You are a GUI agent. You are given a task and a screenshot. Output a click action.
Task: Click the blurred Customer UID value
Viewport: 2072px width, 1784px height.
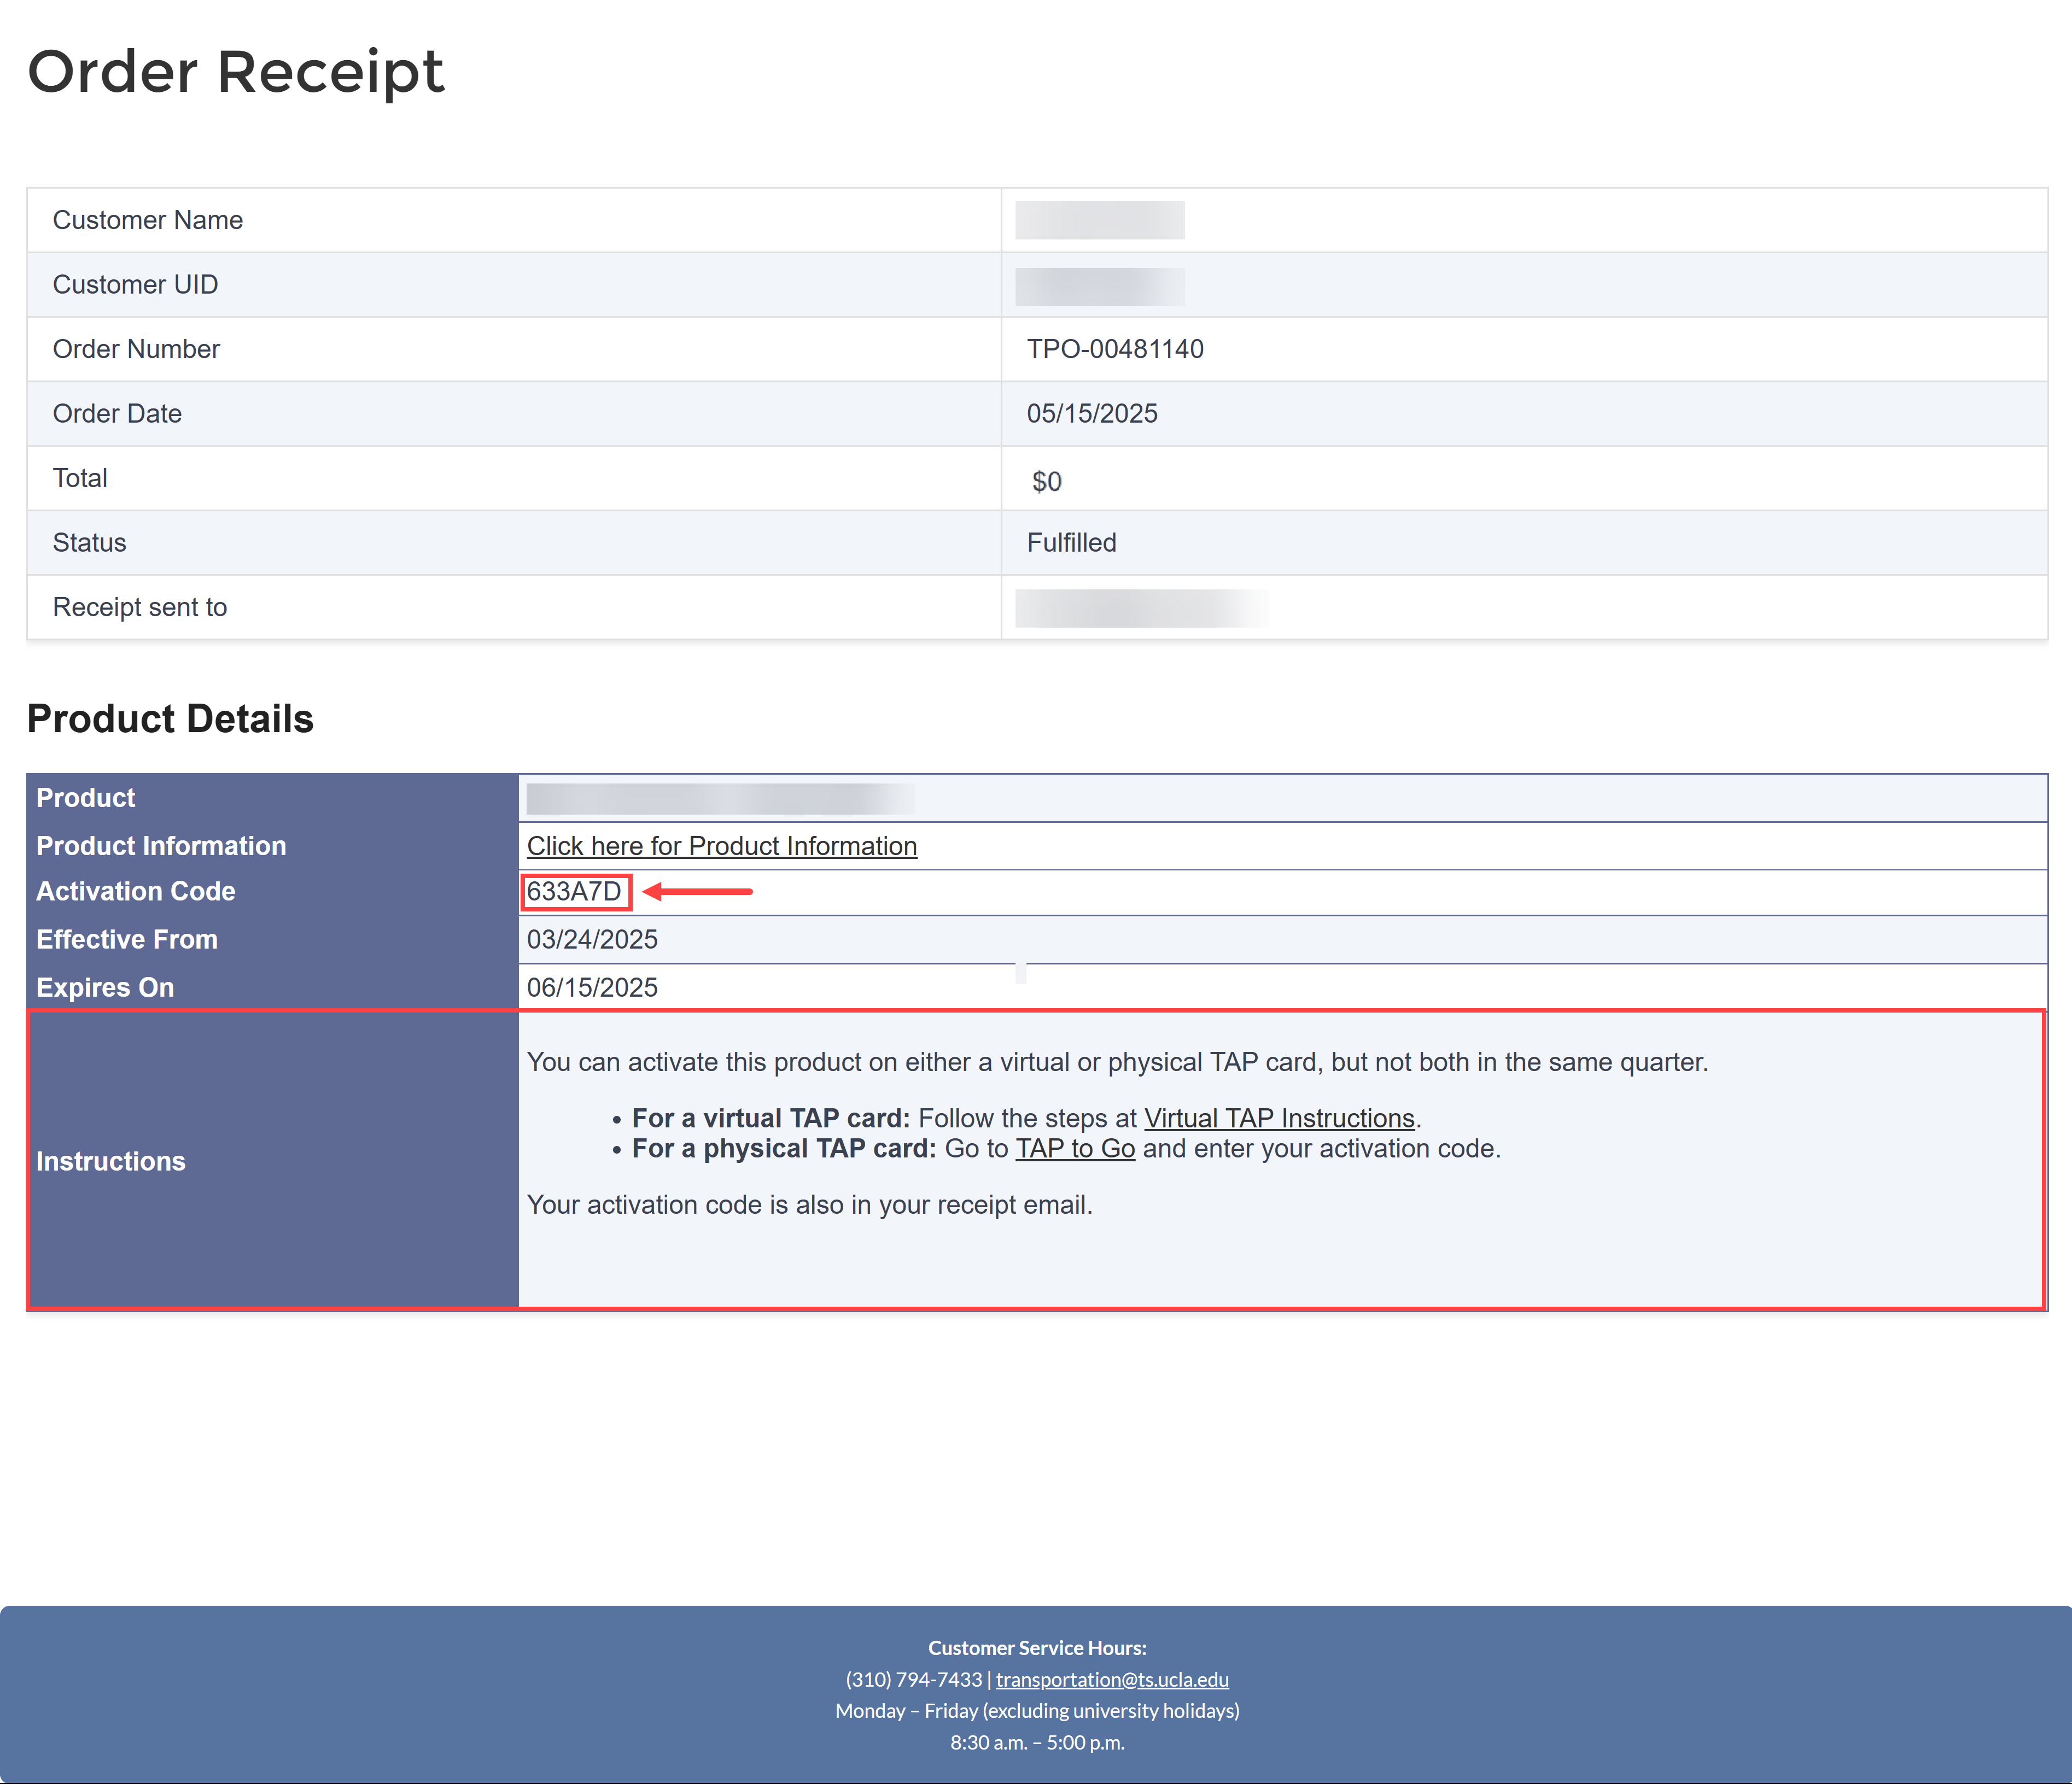point(1099,286)
